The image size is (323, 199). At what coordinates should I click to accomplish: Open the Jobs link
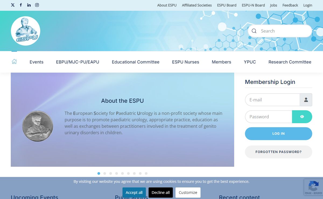click(273, 5)
